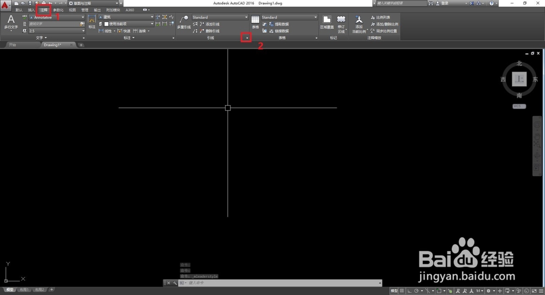Switch to the Default (默认) ribbon tab
The image size is (545, 295).
[19, 10]
